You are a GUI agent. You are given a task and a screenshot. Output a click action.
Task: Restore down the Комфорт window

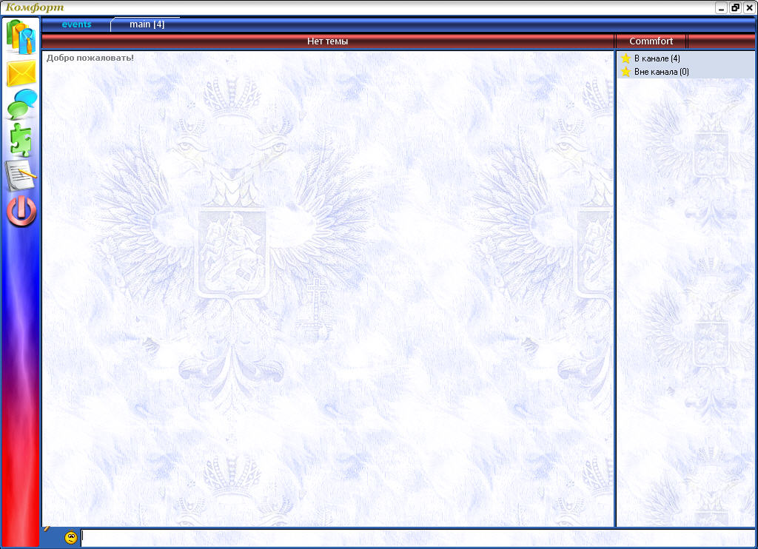tap(735, 7)
